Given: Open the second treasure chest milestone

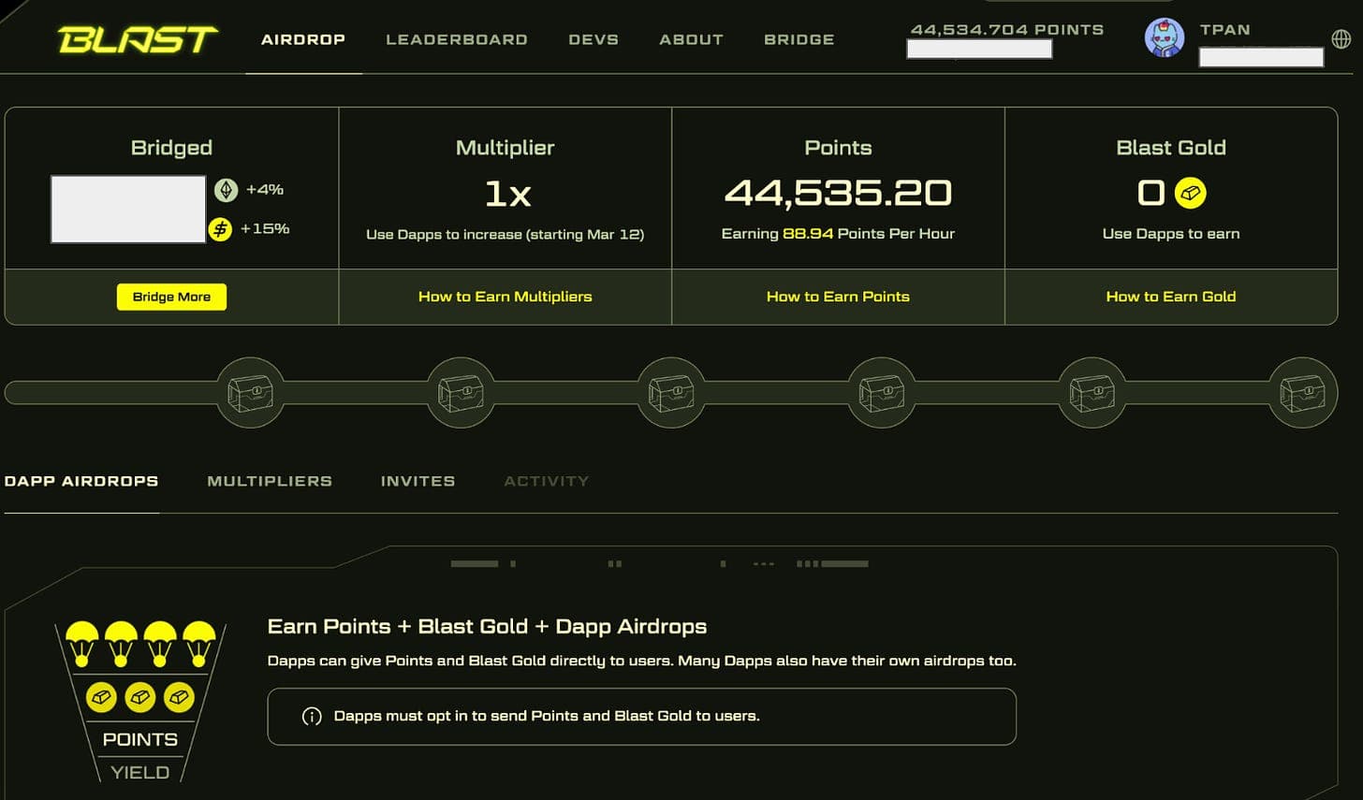Looking at the screenshot, I should [461, 392].
